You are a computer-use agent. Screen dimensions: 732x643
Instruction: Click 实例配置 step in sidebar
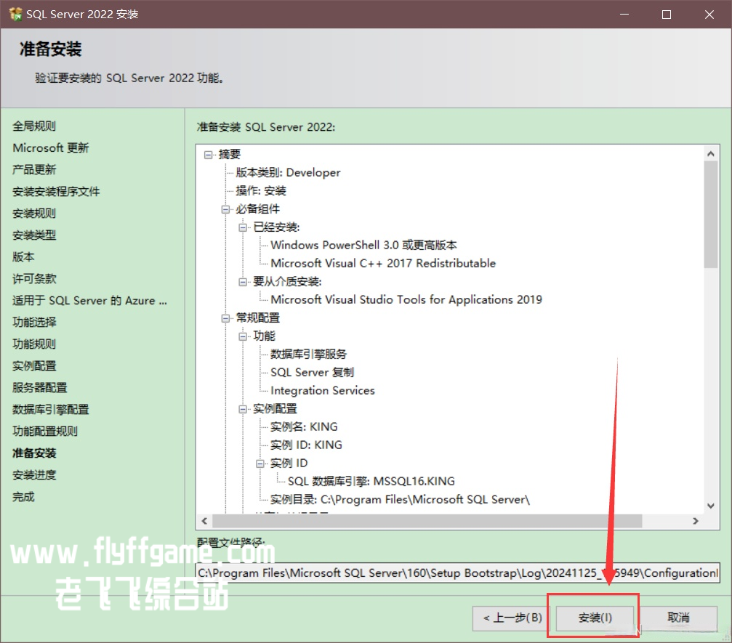(34, 366)
